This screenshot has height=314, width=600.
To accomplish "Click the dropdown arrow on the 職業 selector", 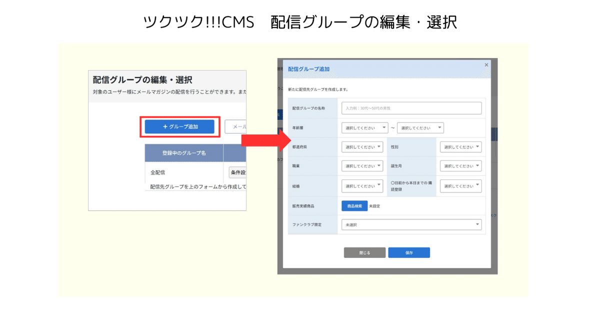I will tap(380, 165).
